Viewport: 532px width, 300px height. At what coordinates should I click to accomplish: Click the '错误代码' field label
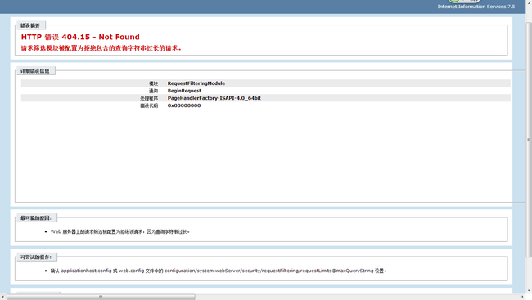pos(149,105)
